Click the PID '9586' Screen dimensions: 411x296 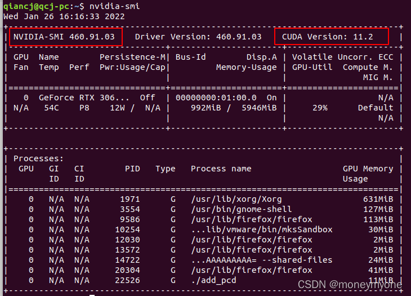click(130, 219)
